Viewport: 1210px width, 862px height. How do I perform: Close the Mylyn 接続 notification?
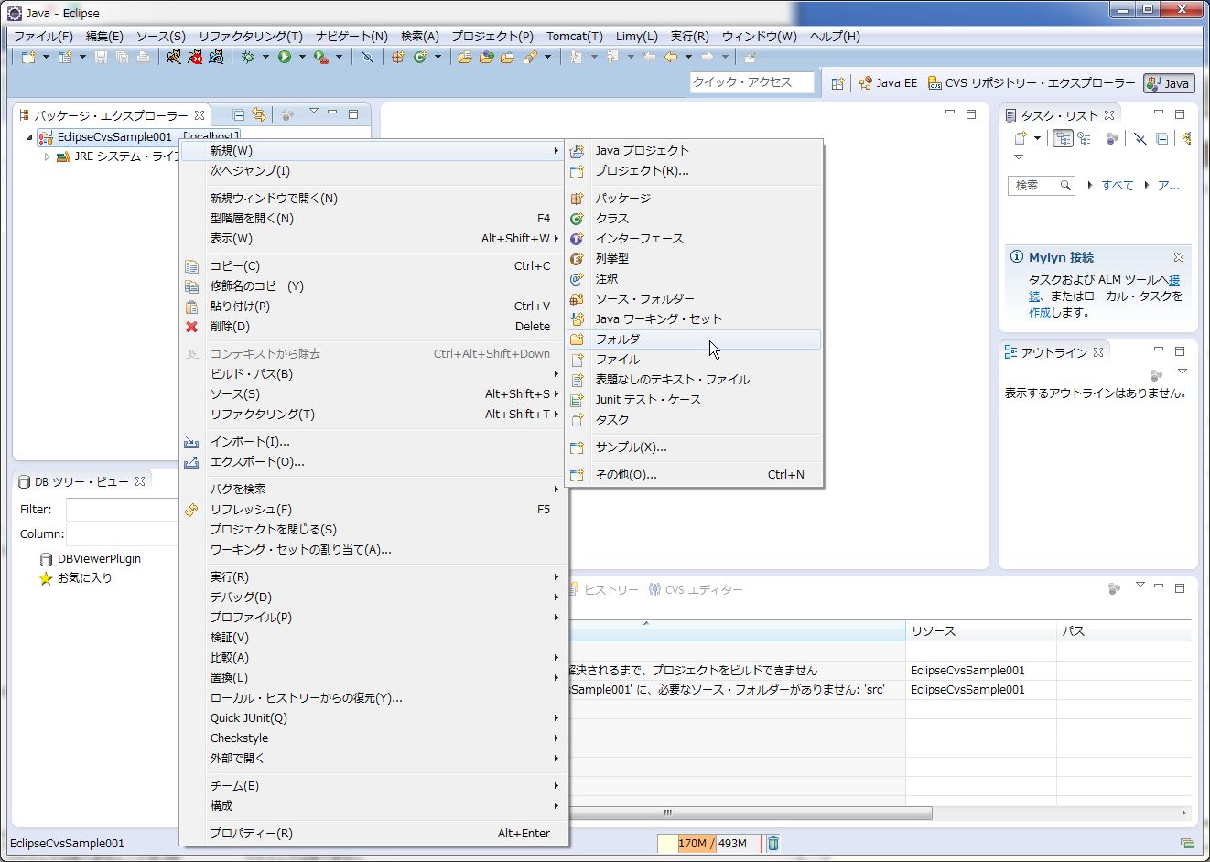pos(1179,257)
